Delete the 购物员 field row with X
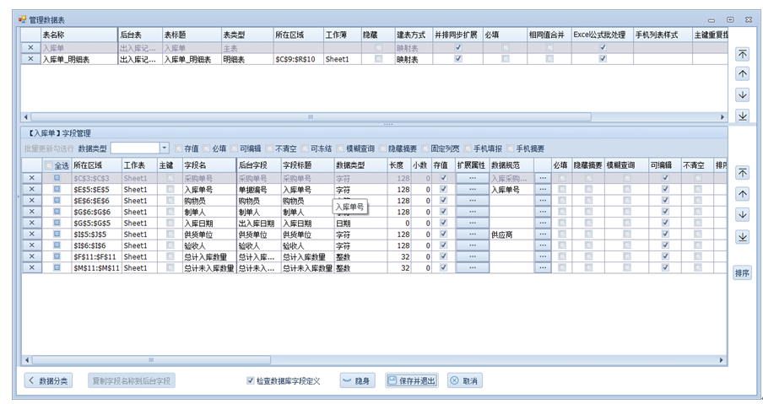Image resolution: width=763 pixels, height=404 pixels. tap(31, 201)
